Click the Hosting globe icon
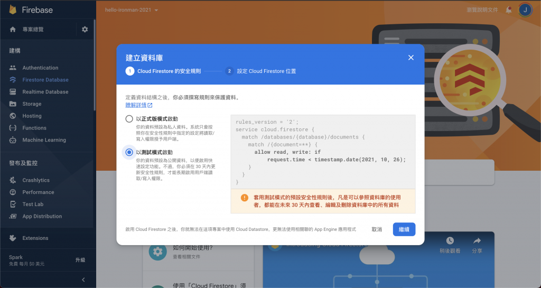541x288 pixels. click(x=13, y=116)
